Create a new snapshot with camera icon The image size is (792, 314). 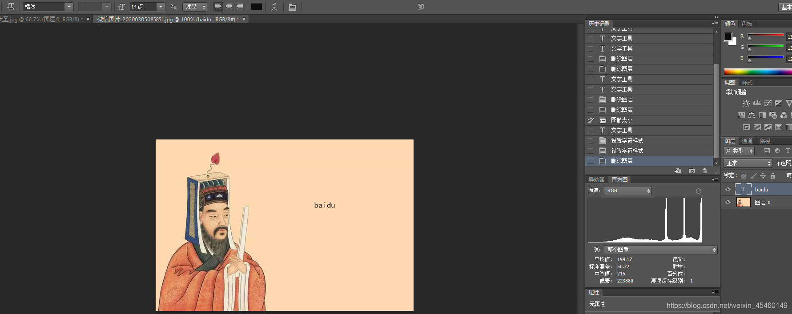692,171
